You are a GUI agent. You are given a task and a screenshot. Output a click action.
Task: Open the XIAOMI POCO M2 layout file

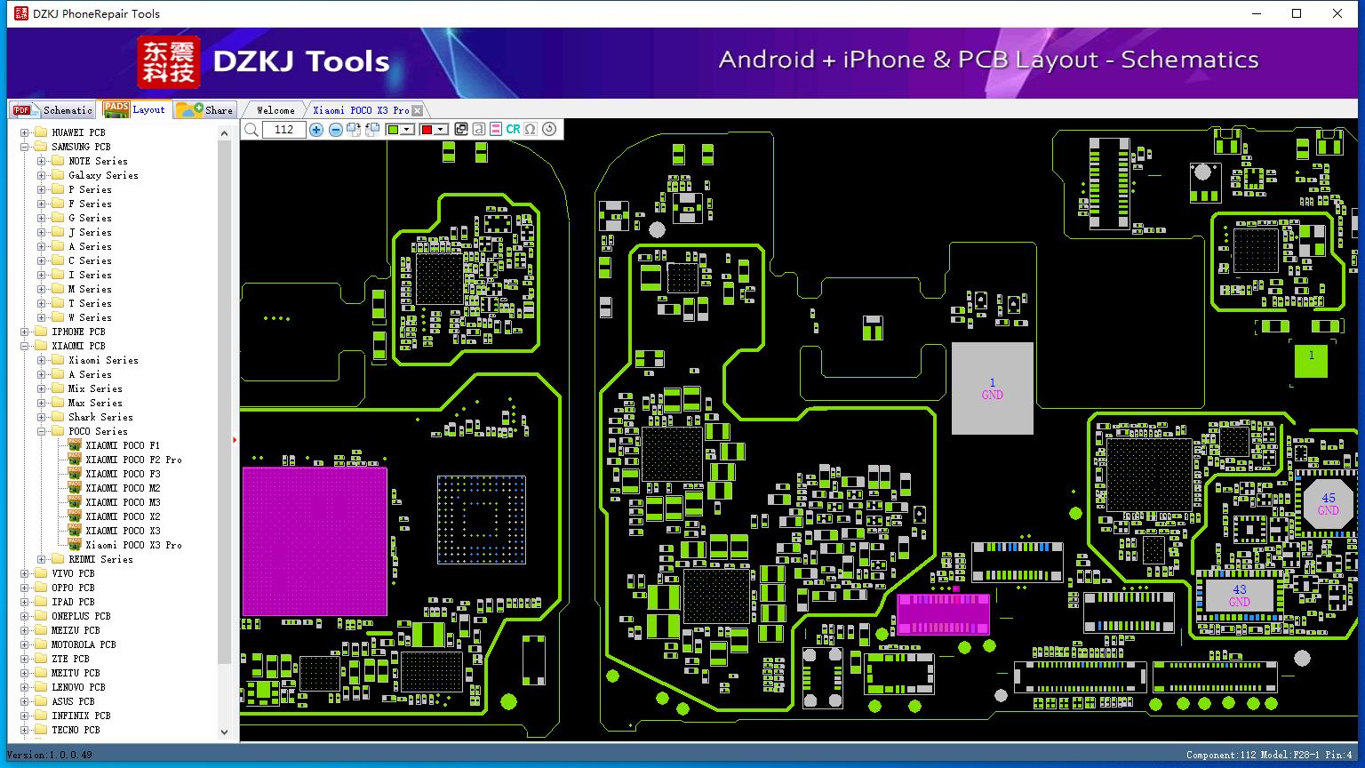[123, 488]
